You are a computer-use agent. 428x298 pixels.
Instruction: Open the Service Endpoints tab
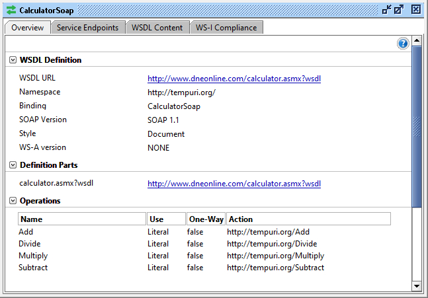[x=87, y=28]
